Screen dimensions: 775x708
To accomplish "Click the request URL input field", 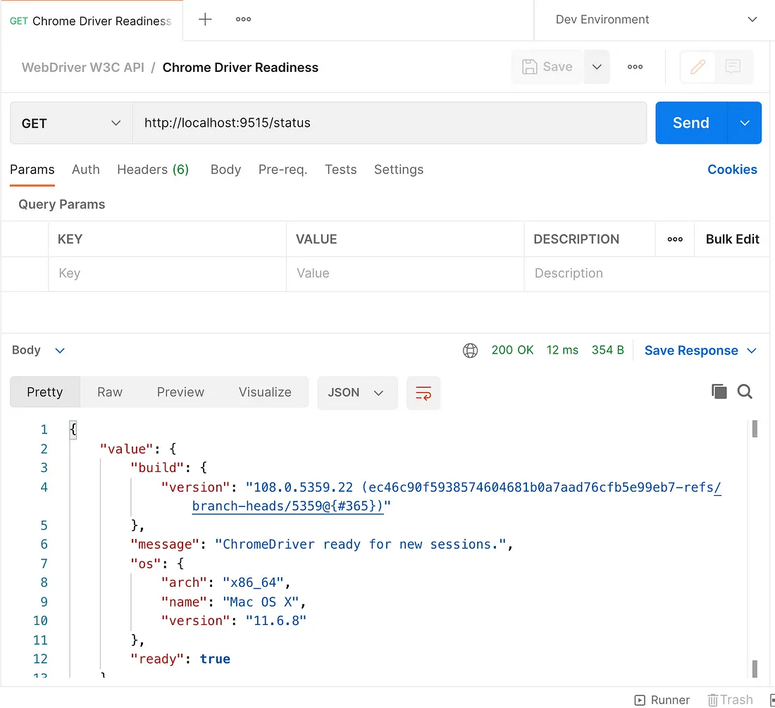I will (x=389, y=123).
